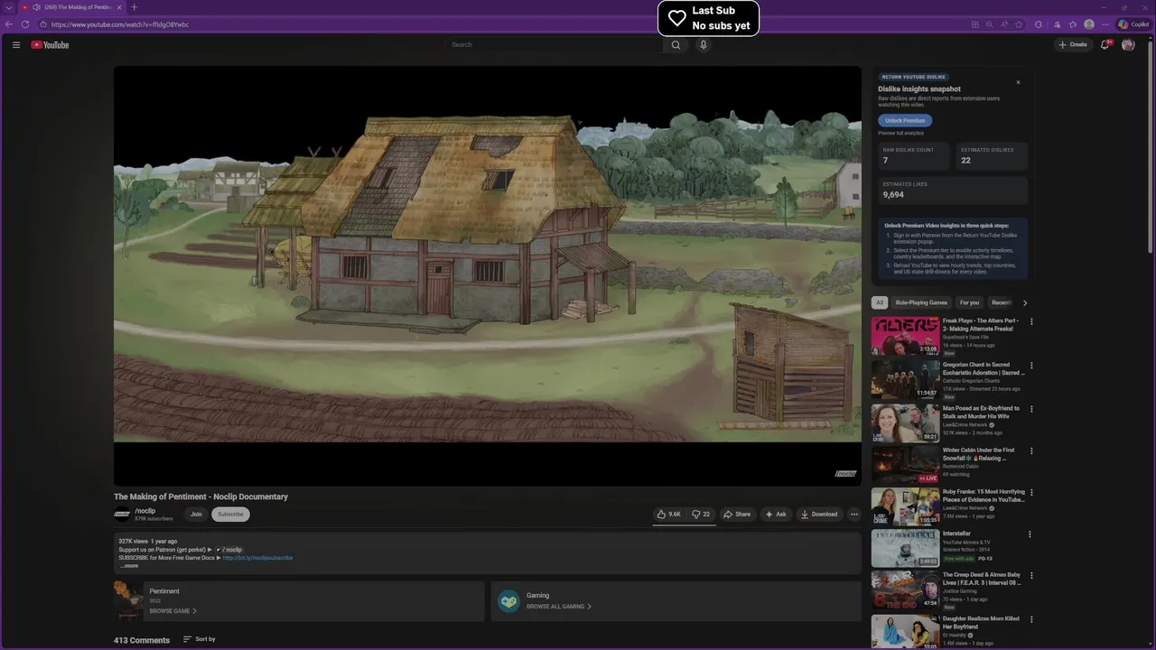Screen dimensions: 1156x650
Task: Open Gregorian Chant video thumbnail
Action: (x=905, y=379)
